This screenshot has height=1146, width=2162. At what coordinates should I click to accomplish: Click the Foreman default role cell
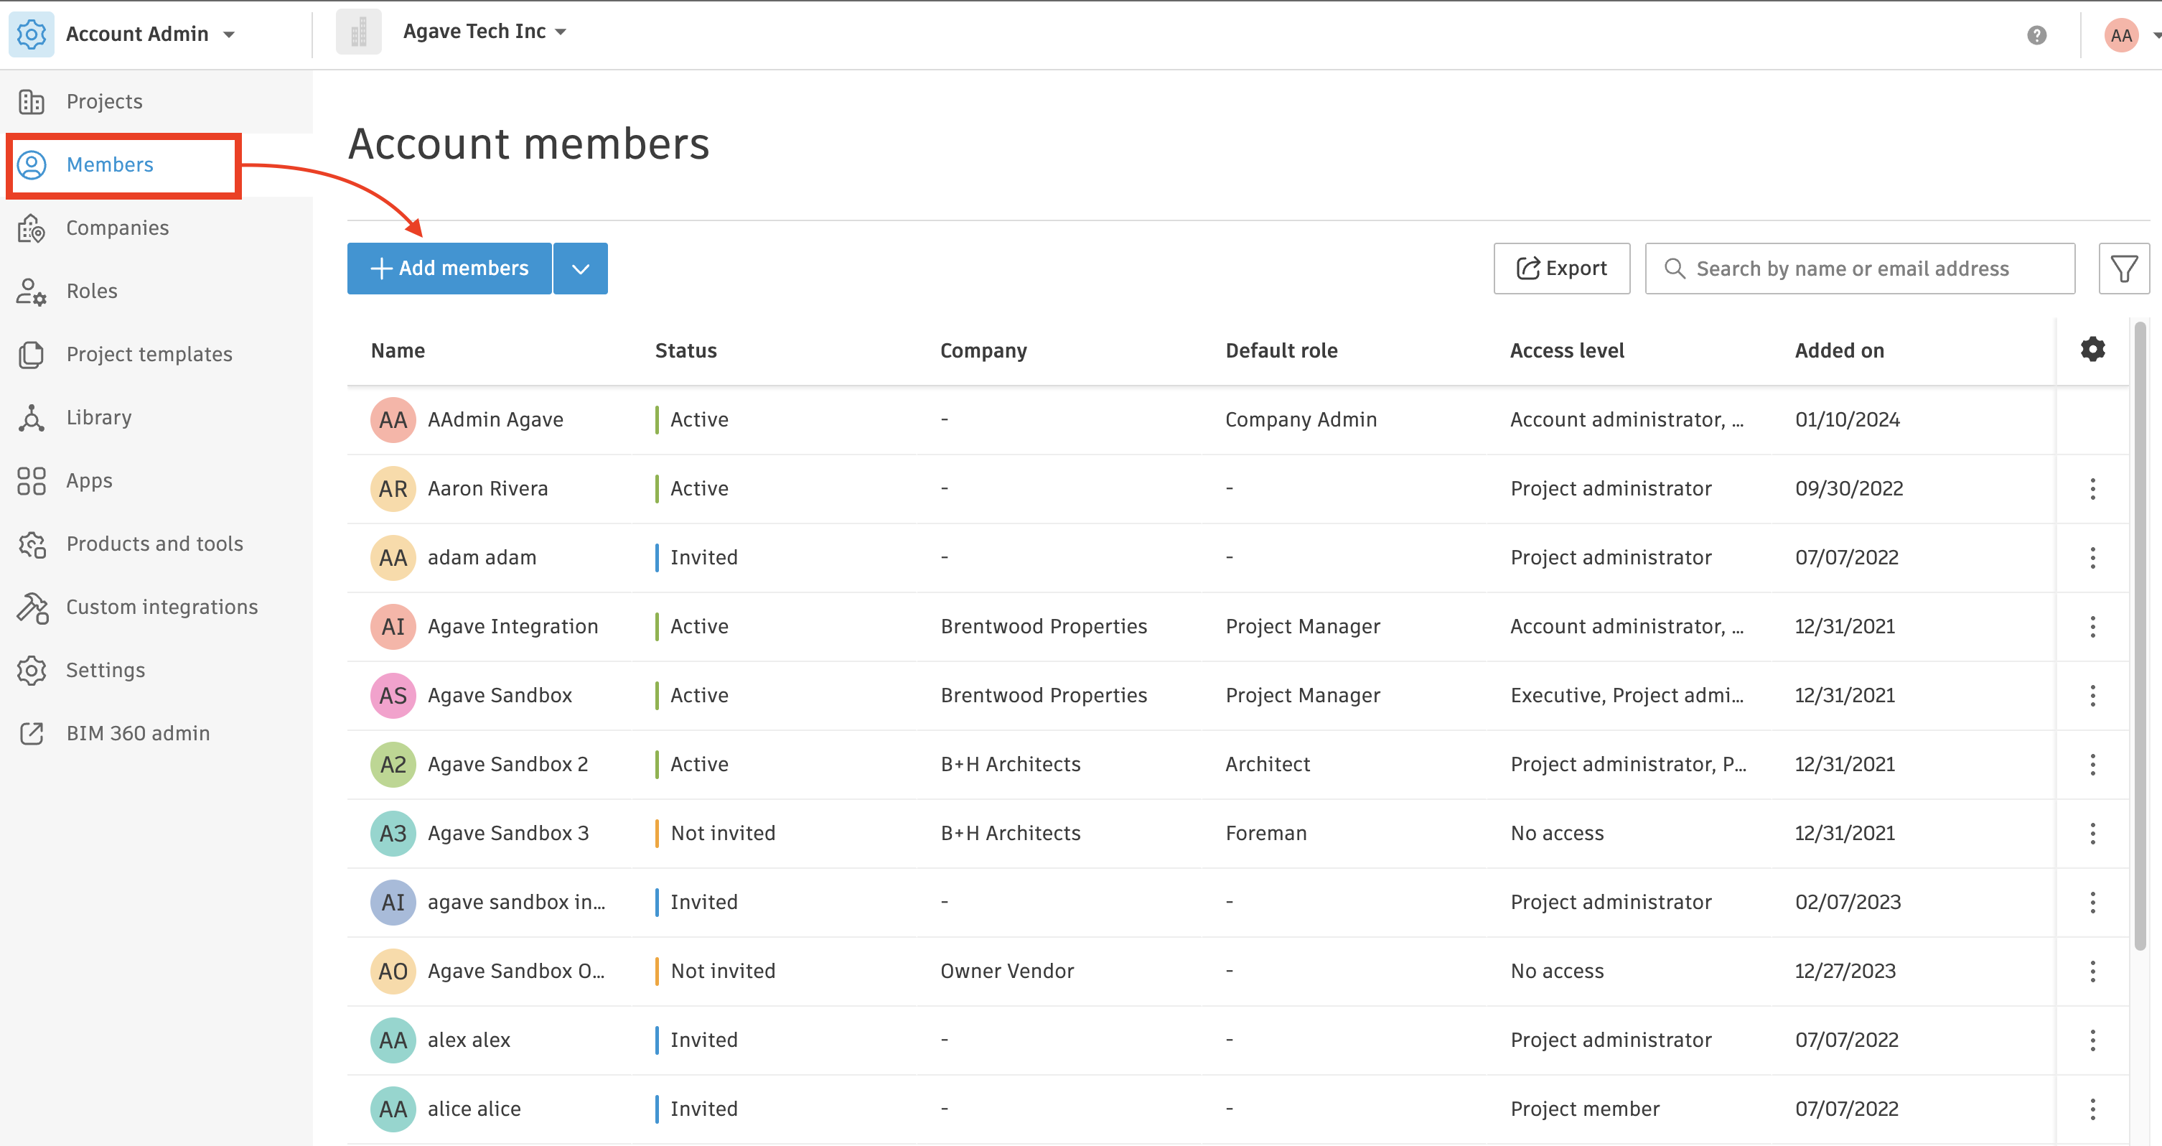coord(1265,833)
